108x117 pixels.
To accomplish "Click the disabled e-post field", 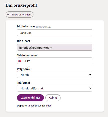I will [54, 47].
